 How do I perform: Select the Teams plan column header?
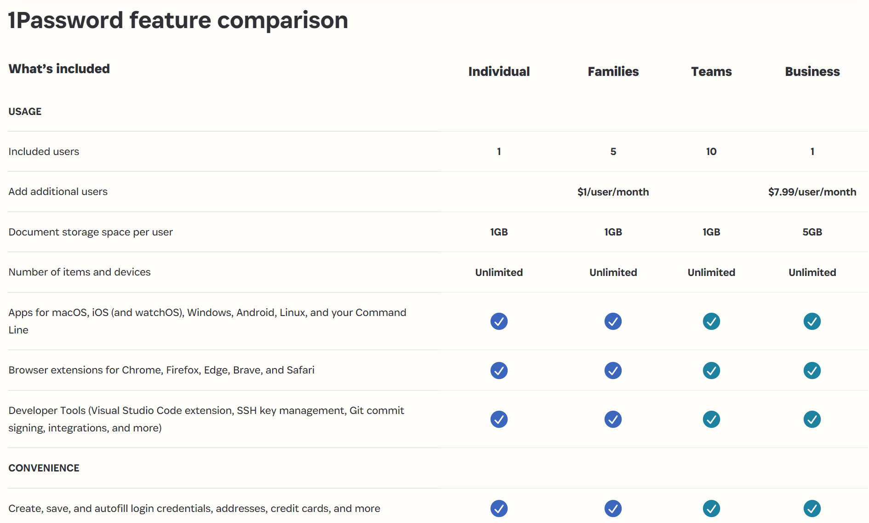coord(711,72)
